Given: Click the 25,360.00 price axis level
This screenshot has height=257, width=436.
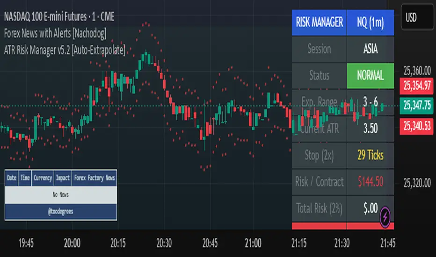Looking at the screenshot, I should (417, 71).
